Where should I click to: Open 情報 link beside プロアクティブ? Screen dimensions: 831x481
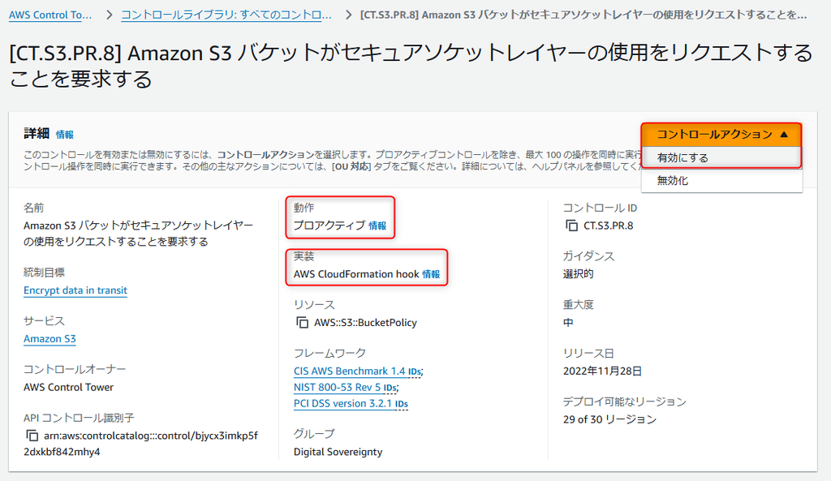[x=377, y=225]
